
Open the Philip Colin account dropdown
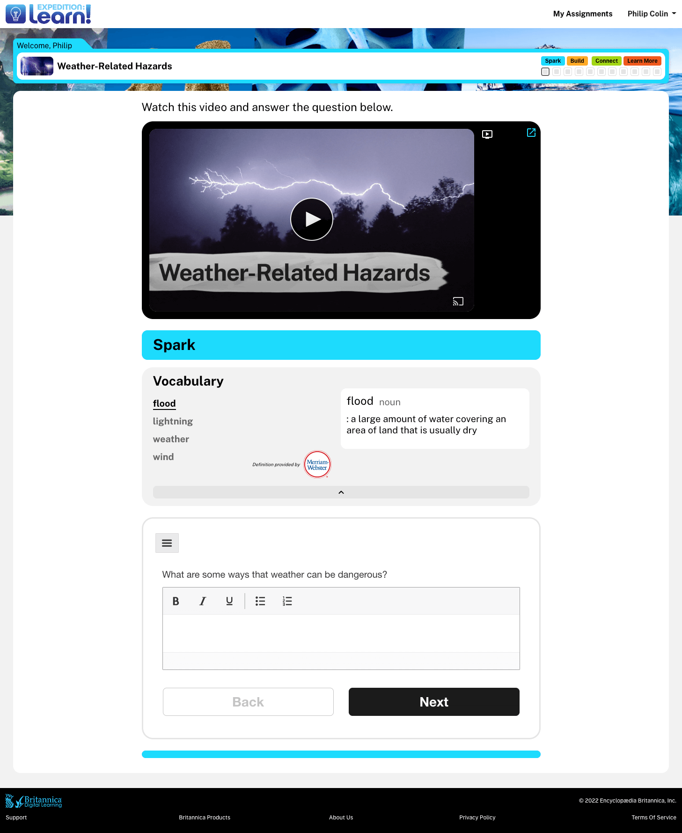[x=651, y=14]
